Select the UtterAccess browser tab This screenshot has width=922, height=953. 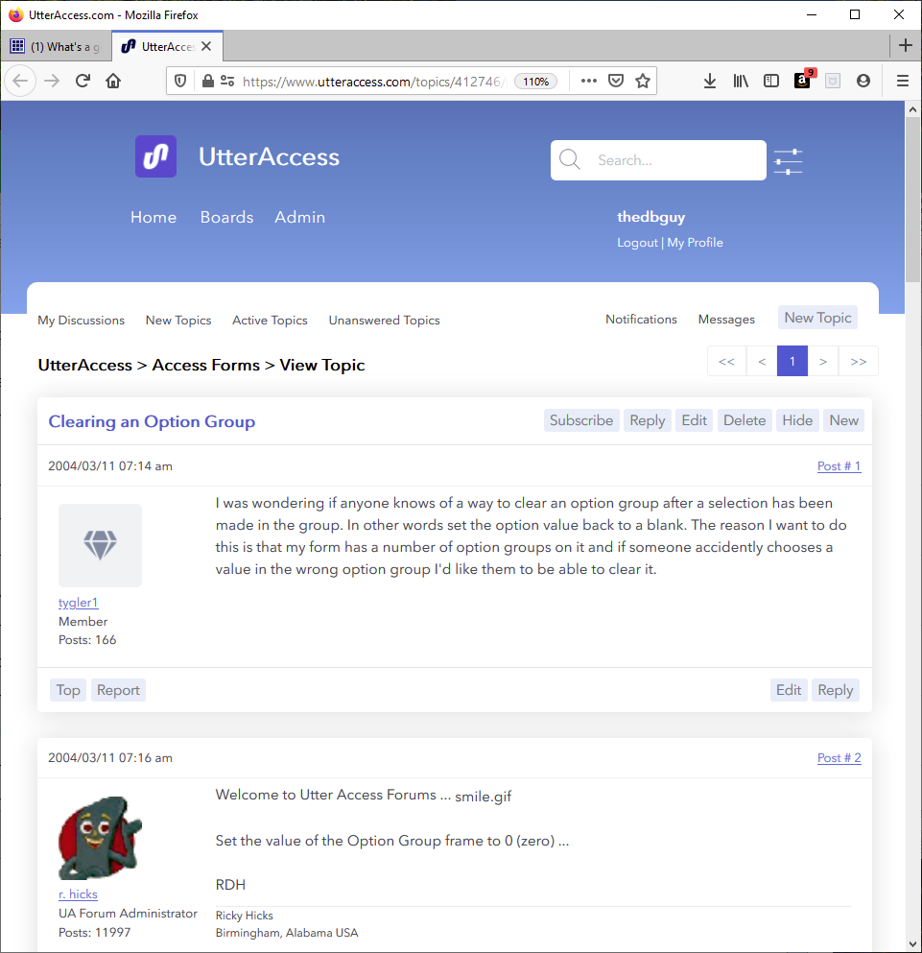click(x=167, y=46)
